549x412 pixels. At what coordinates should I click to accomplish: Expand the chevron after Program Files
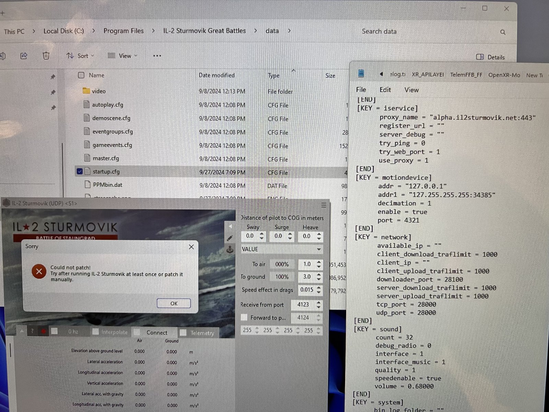tap(153, 31)
